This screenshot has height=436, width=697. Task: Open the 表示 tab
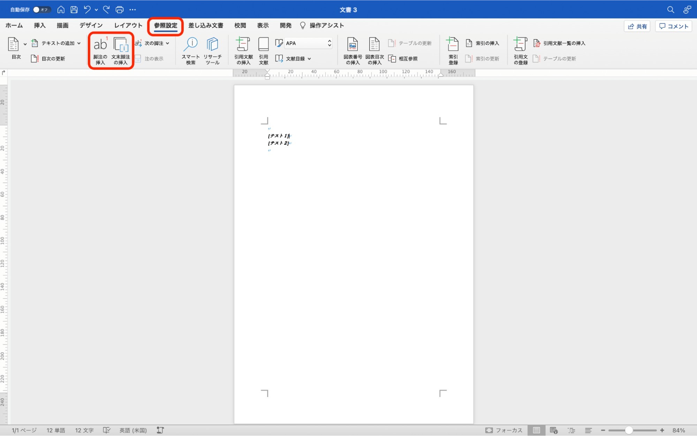263,25
